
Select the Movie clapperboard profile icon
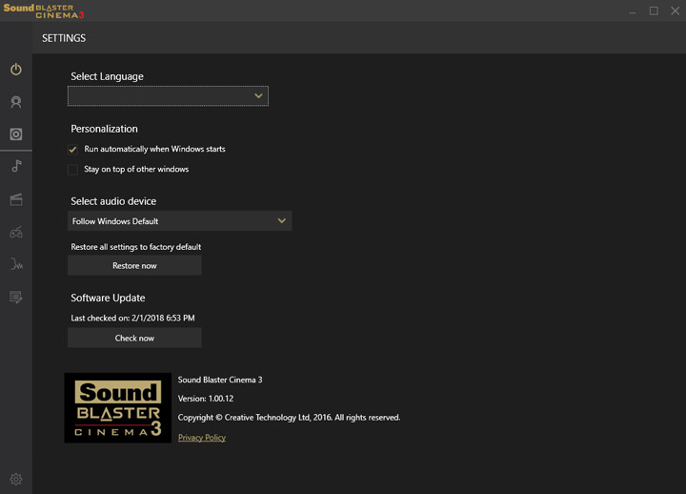point(16,199)
